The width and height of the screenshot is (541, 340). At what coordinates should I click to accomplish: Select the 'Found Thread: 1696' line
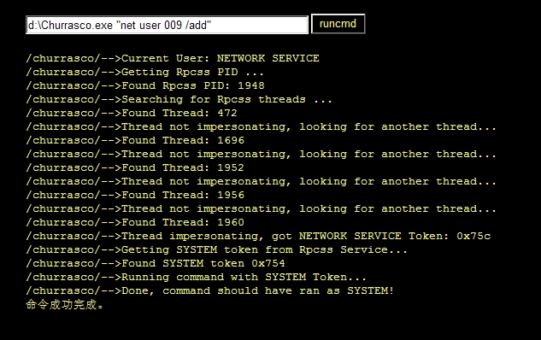click(135, 140)
